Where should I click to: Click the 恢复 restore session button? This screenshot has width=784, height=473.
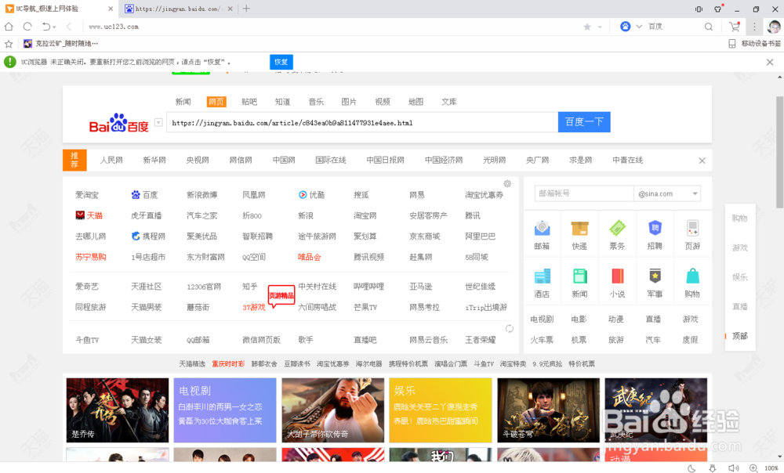(x=281, y=61)
